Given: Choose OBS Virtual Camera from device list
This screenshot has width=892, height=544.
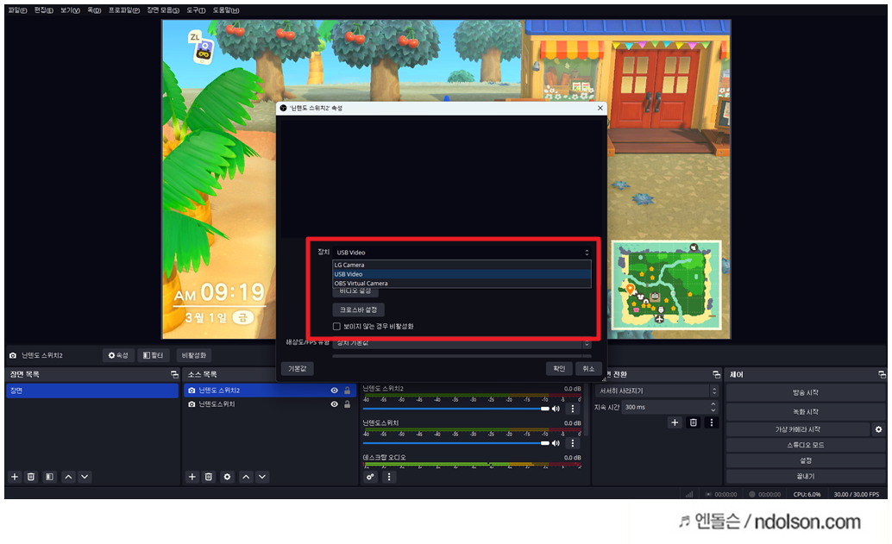Looking at the screenshot, I should pos(462,283).
